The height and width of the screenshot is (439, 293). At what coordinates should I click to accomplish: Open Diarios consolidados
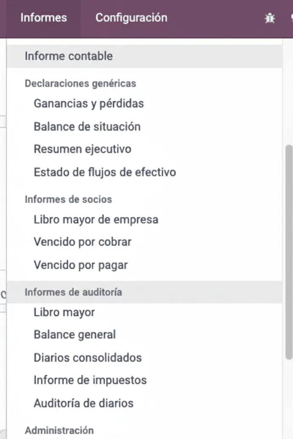[x=87, y=358]
